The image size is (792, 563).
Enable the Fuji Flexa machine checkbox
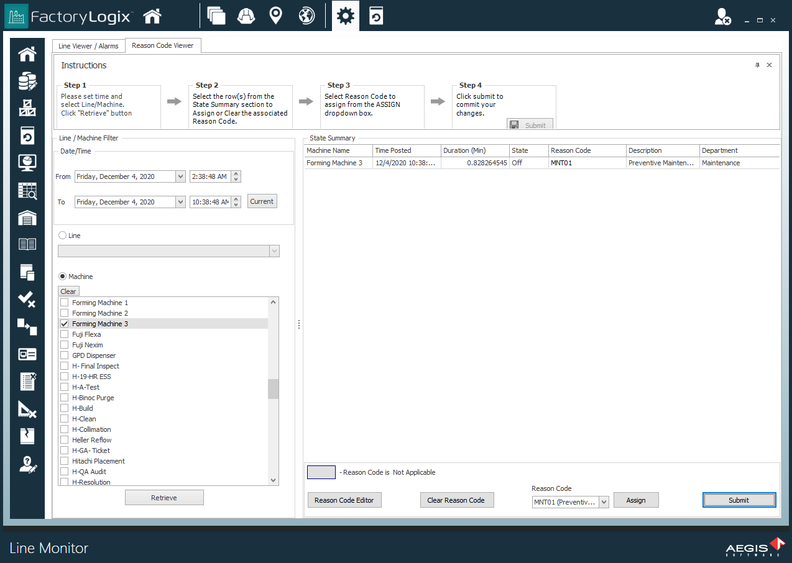point(64,334)
